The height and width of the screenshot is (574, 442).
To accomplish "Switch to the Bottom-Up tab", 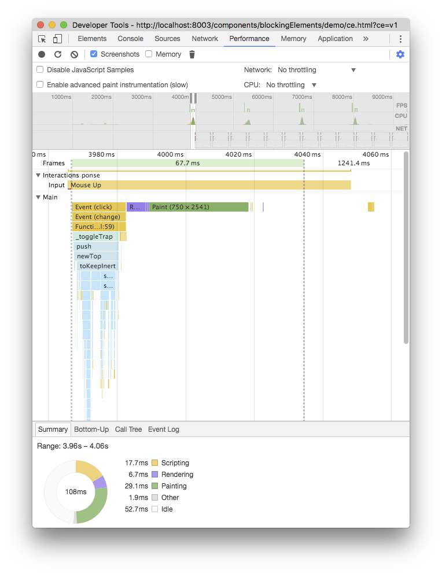I will (91, 429).
